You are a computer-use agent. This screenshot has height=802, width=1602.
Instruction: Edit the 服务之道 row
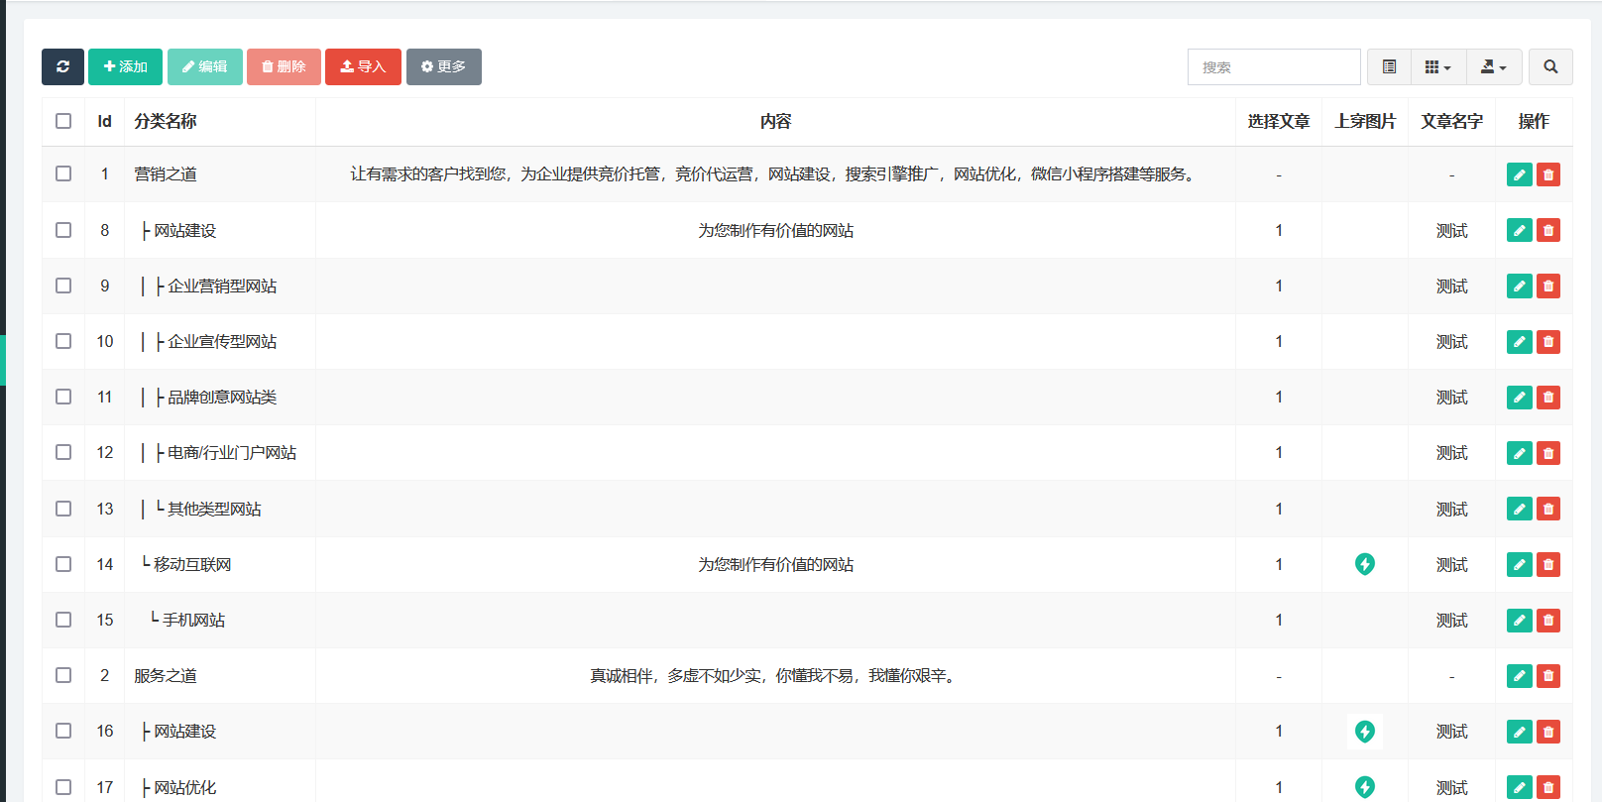(x=1519, y=675)
